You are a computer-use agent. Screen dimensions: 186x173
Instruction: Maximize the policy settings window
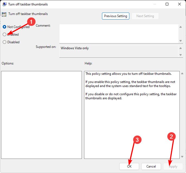(167, 4)
